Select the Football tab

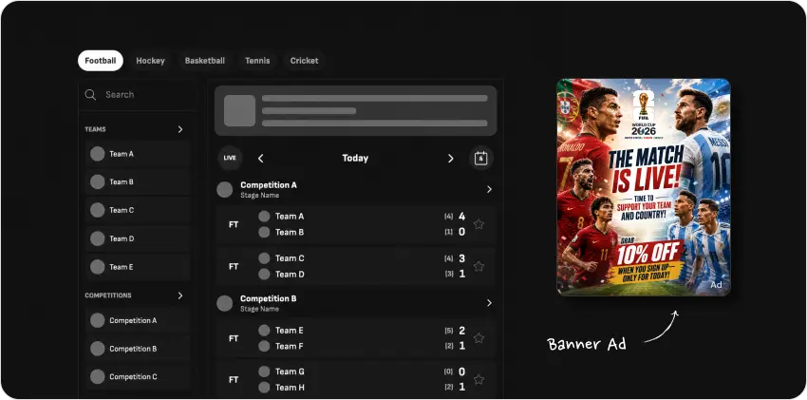click(x=101, y=61)
